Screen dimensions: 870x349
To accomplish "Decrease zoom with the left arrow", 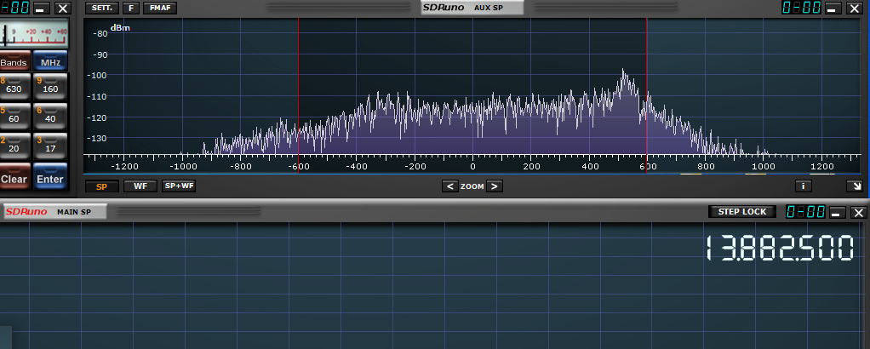I will point(449,186).
